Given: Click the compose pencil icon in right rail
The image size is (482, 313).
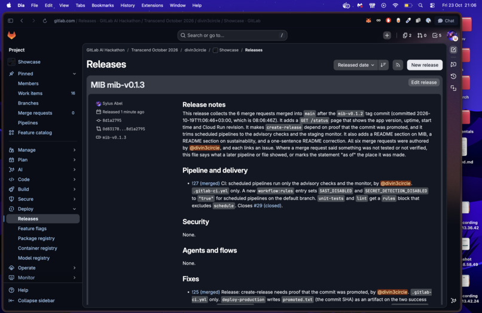Looking at the screenshot, I should point(453,50).
